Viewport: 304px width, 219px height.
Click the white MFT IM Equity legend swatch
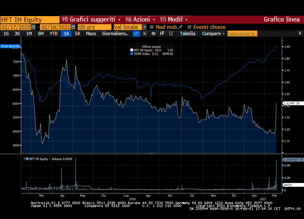pos(132,50)
